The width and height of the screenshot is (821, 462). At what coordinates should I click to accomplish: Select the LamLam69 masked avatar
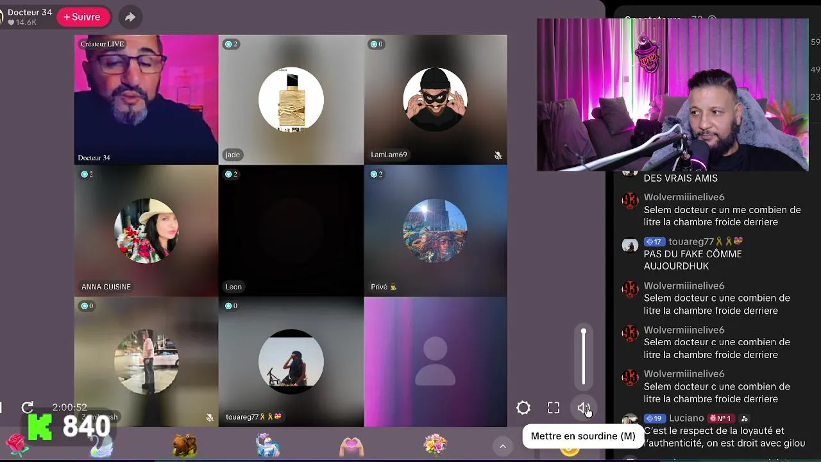pos(435,99)
